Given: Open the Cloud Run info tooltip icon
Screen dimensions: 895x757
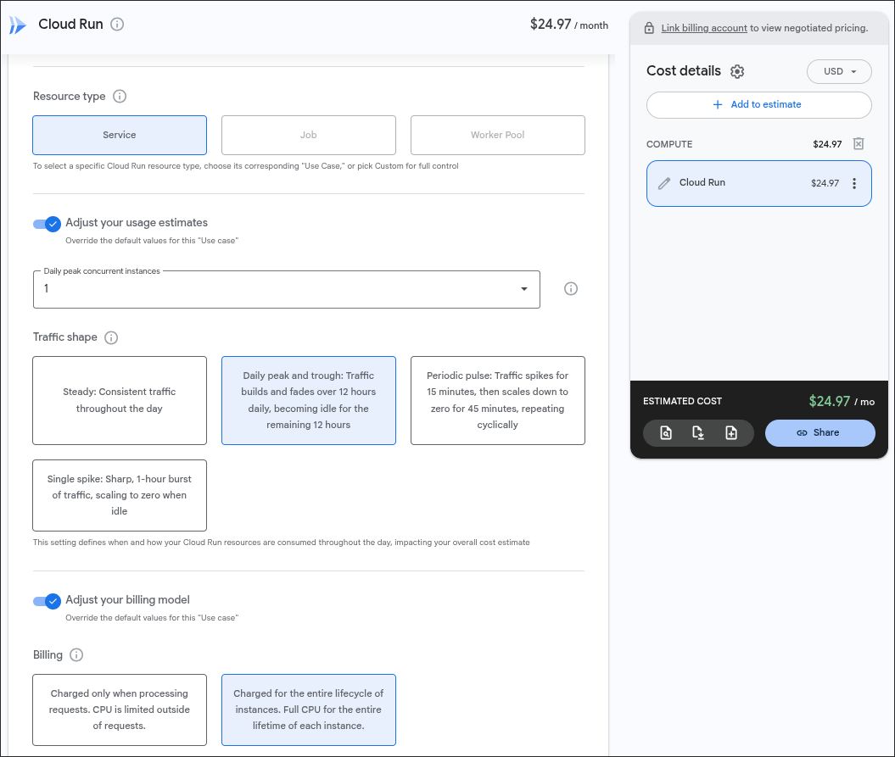Looking at the screenshot, I should 117,25.
